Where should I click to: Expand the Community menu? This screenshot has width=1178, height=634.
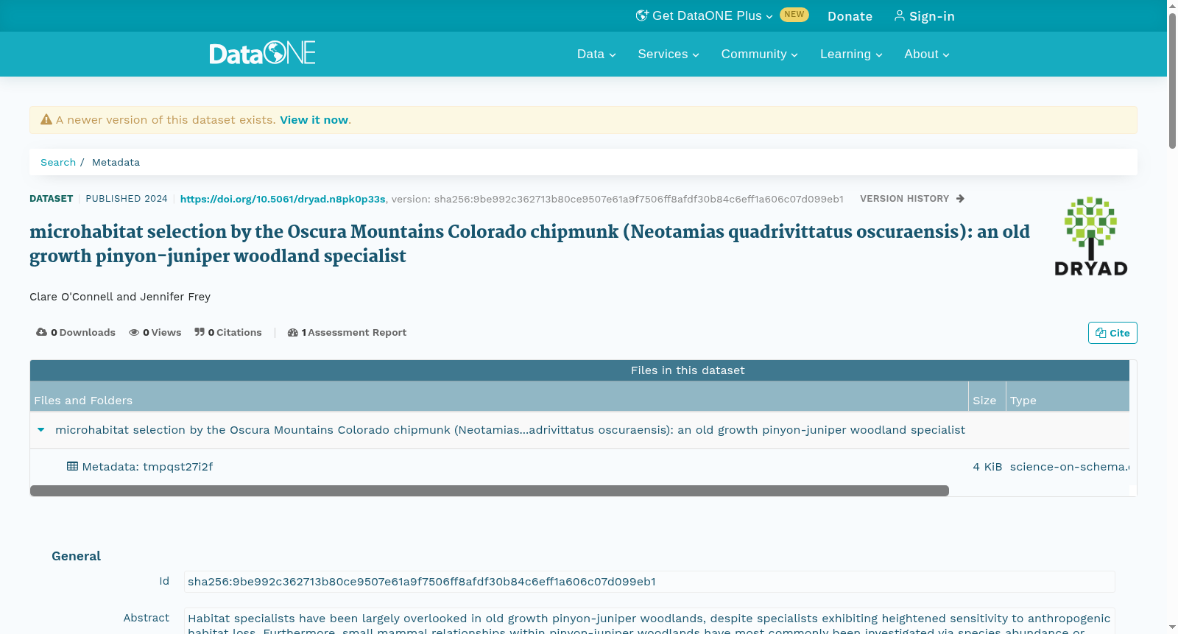click(760, 54)
